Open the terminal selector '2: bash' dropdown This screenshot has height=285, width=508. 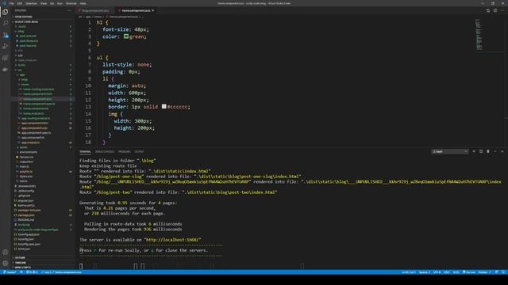coord(450,151)
